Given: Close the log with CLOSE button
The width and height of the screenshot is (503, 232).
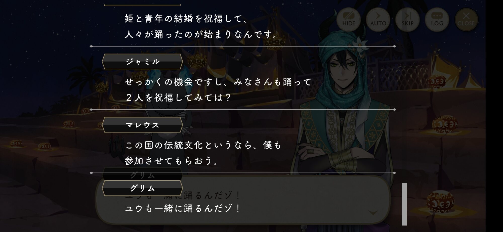Looking at the screenshot, I should pos(466,19).
